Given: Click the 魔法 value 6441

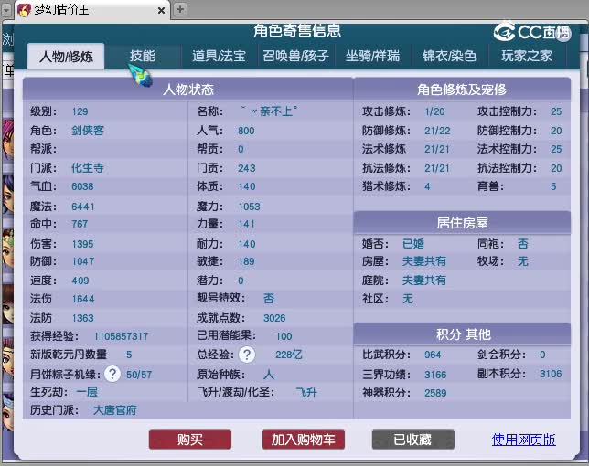Looking at the screenshot, I should pos(82,207).
